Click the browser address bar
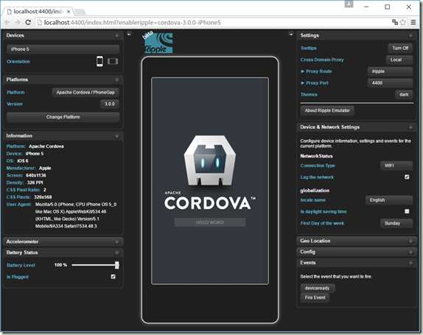Viewport: 423px width, 335px height. click(x=213, y=22)
